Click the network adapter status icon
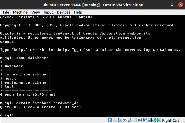The width and height of the screenshot is (185, 123). coord(125,120)
